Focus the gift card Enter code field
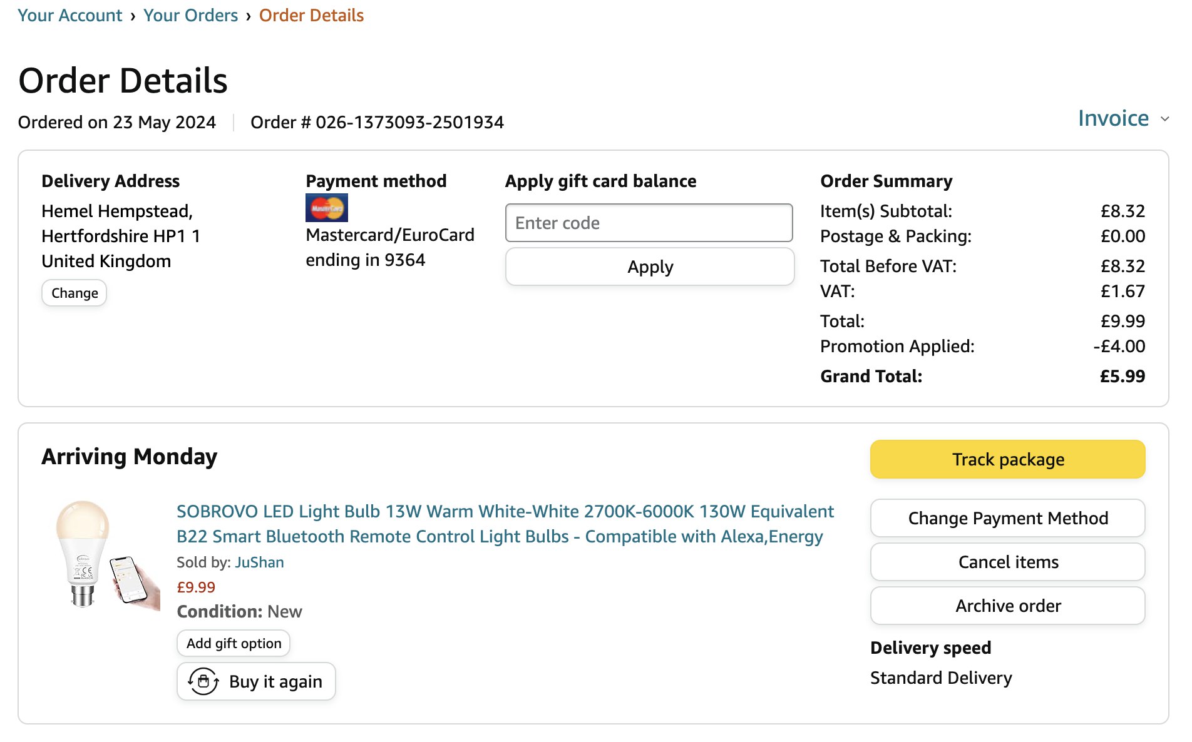This screenshot has width=1192, height=742. (x=649, y=223)
